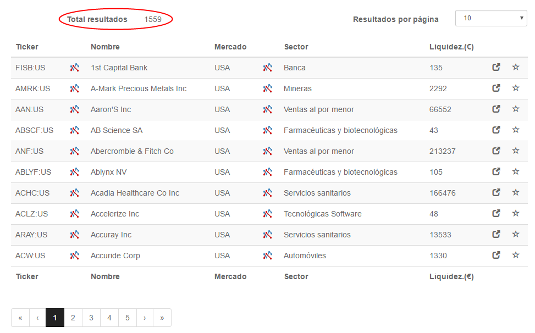535x333 pixels.
Task: Sort by top Liquidez.(€) column header
Action: coord(451,47)
